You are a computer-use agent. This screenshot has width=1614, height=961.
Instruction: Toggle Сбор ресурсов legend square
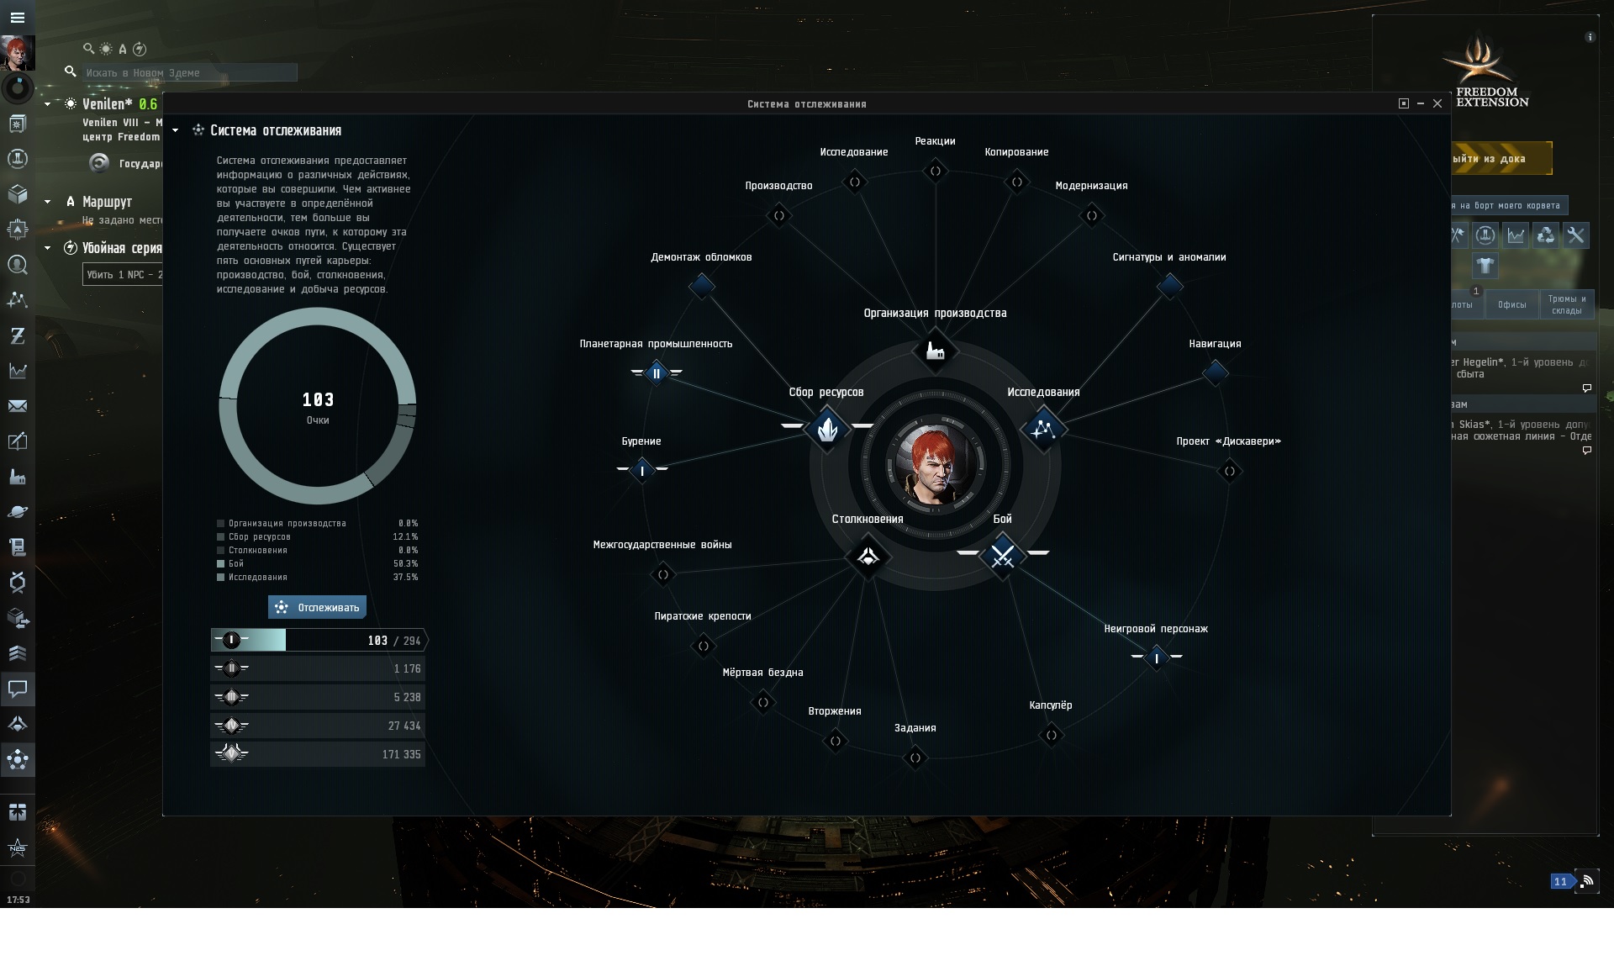221,536
